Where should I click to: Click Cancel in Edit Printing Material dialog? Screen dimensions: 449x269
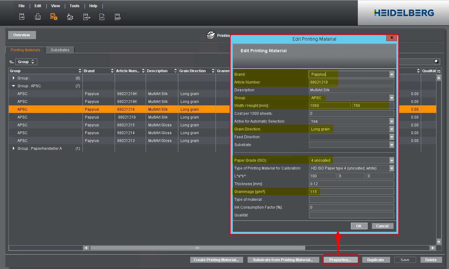382,226
